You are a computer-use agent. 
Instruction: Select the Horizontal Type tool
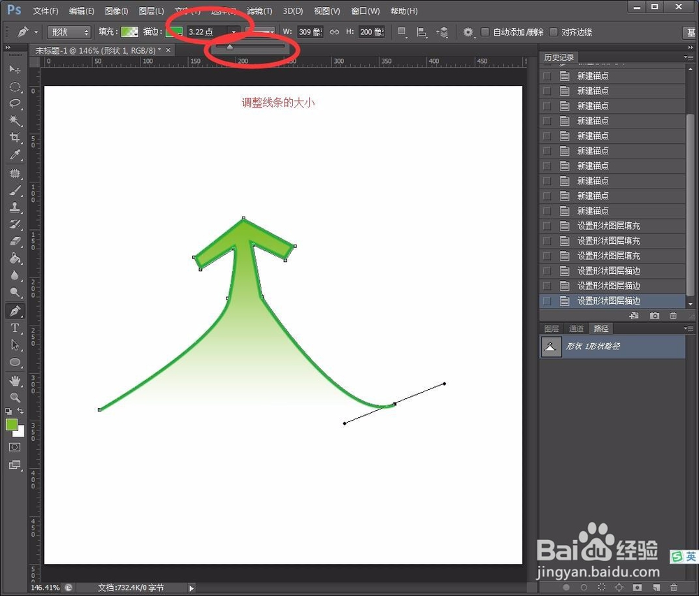point(15,328)
